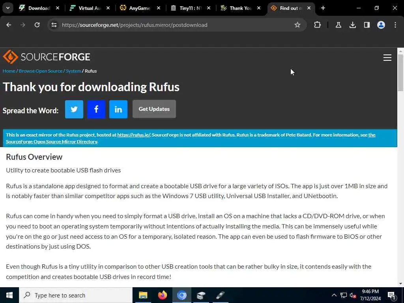
Task: Go forward with the forward arrow
Action: tap(23, 25)
